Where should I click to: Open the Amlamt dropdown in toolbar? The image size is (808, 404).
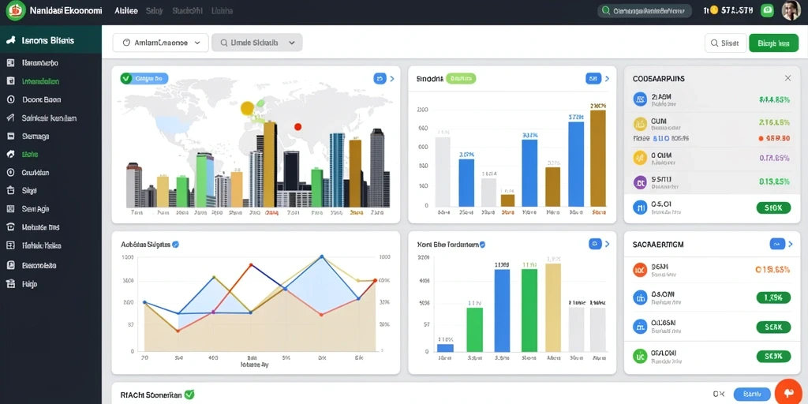coord(160,43)
